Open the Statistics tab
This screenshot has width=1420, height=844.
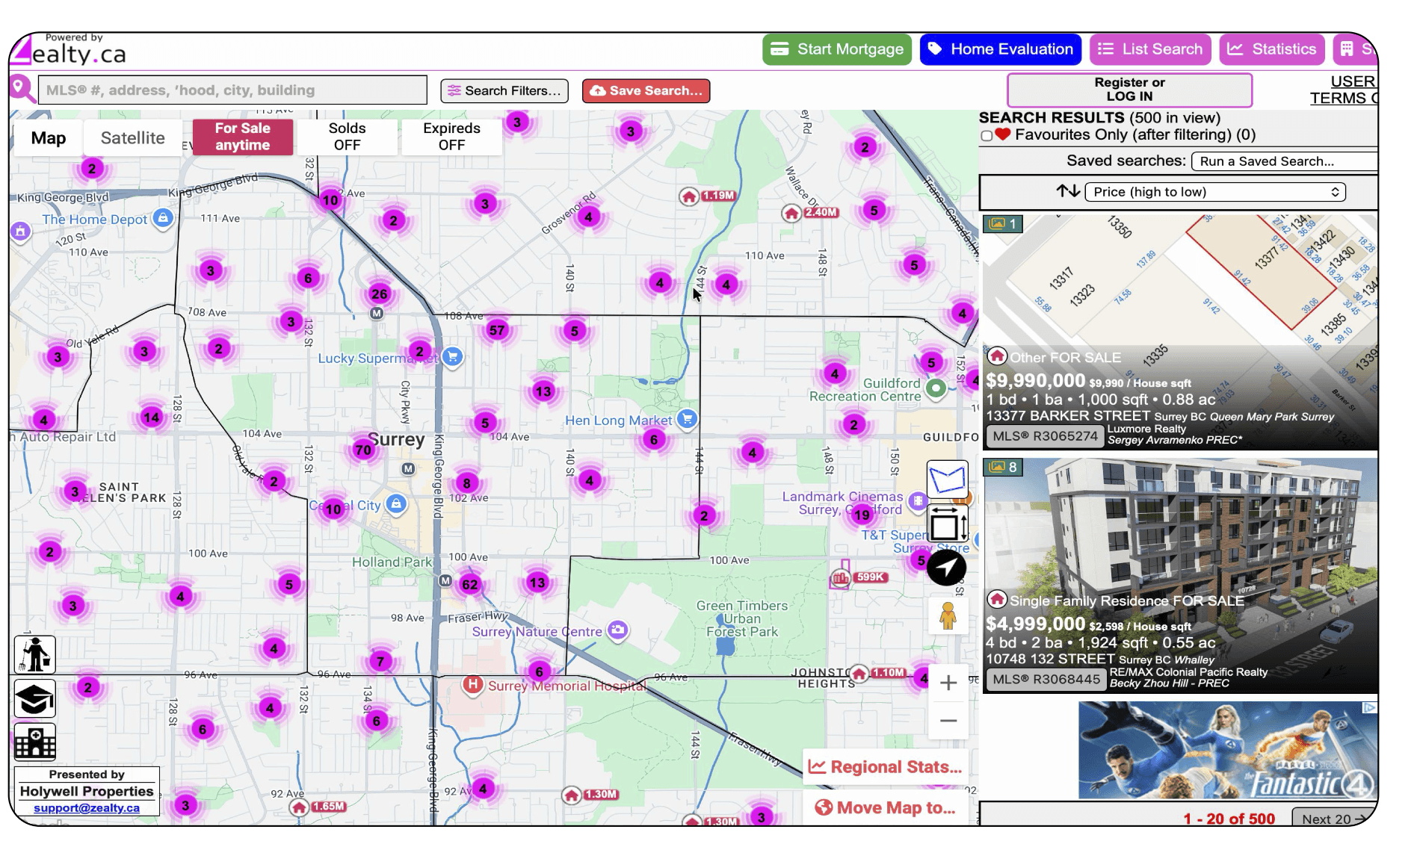pos(1272,49)
